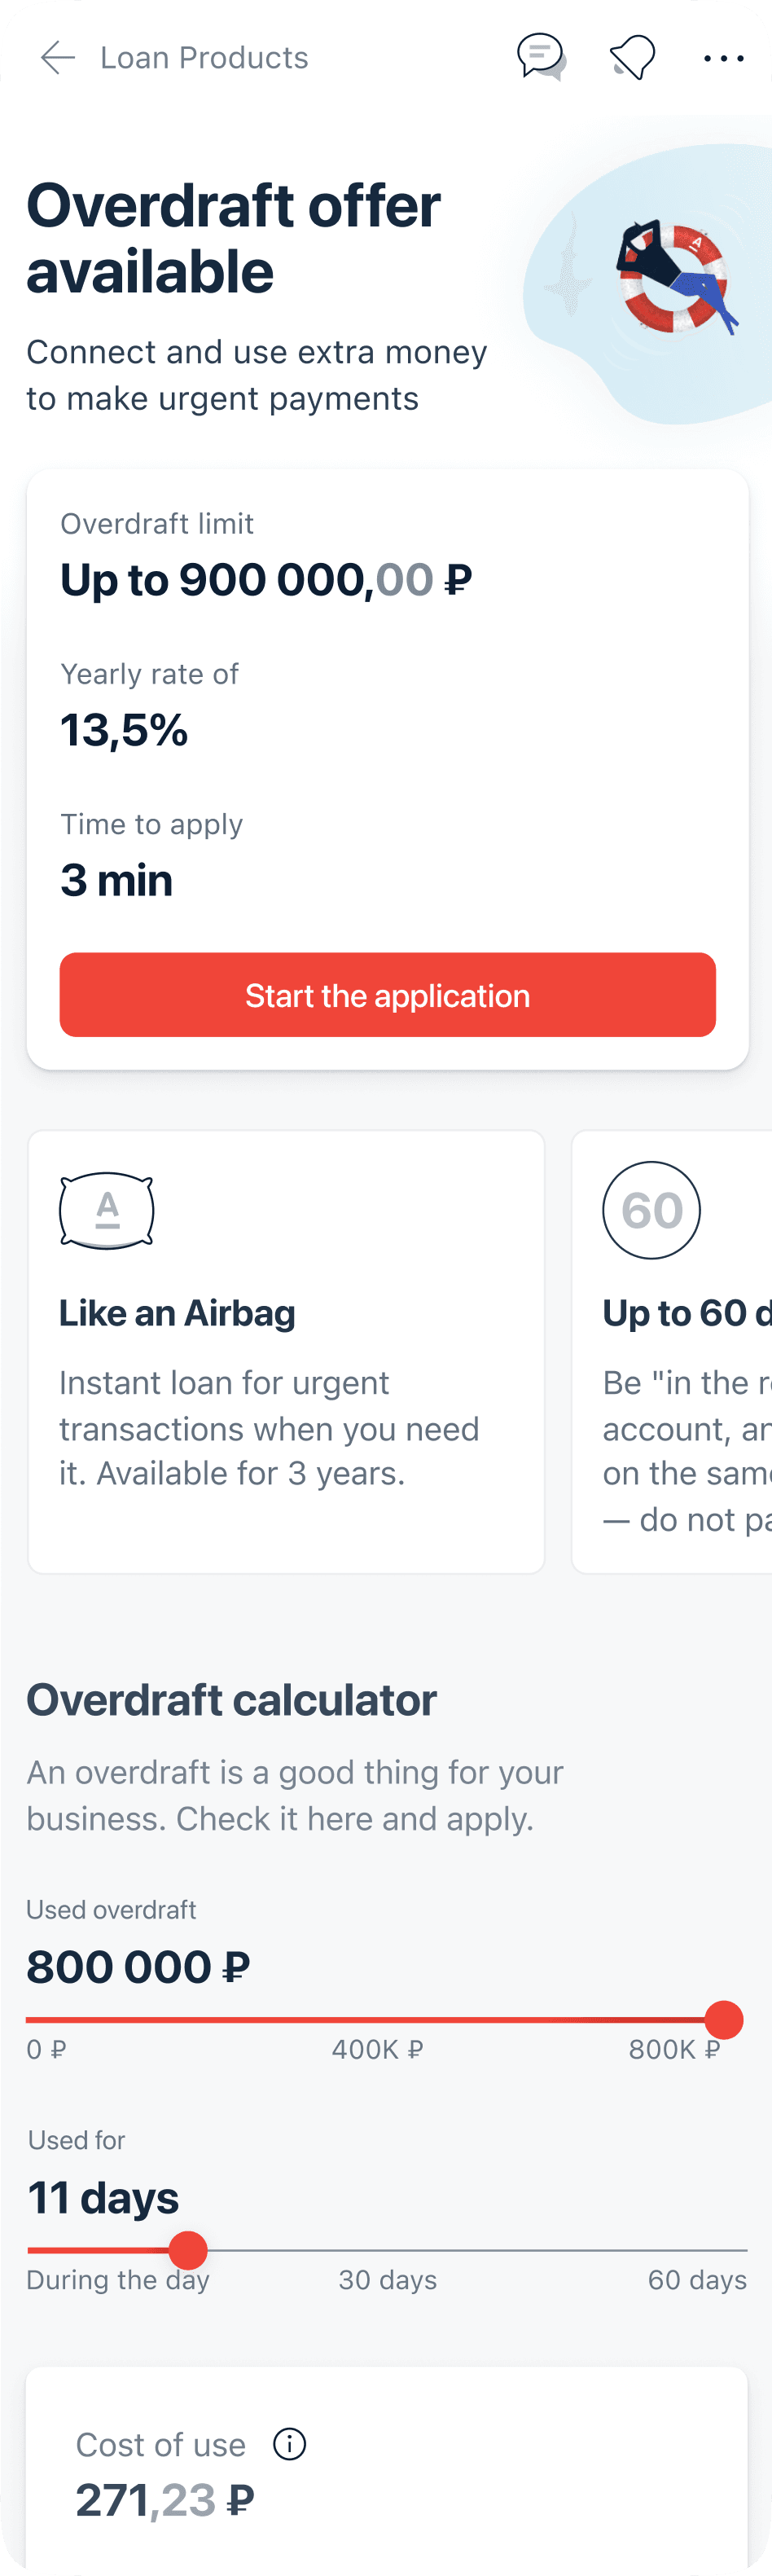Tap the Overdraft limit amount
This screenshot has width=772, height=2576.
[266, 580]
